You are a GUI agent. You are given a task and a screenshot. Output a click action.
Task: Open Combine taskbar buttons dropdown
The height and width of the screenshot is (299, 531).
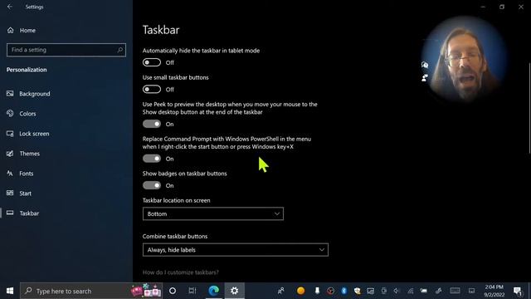click(236, 250)
